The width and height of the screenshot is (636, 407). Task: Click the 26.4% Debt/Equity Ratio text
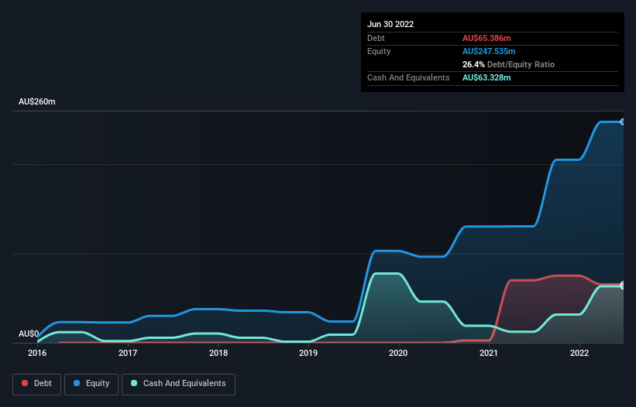[x=508, y=64]
